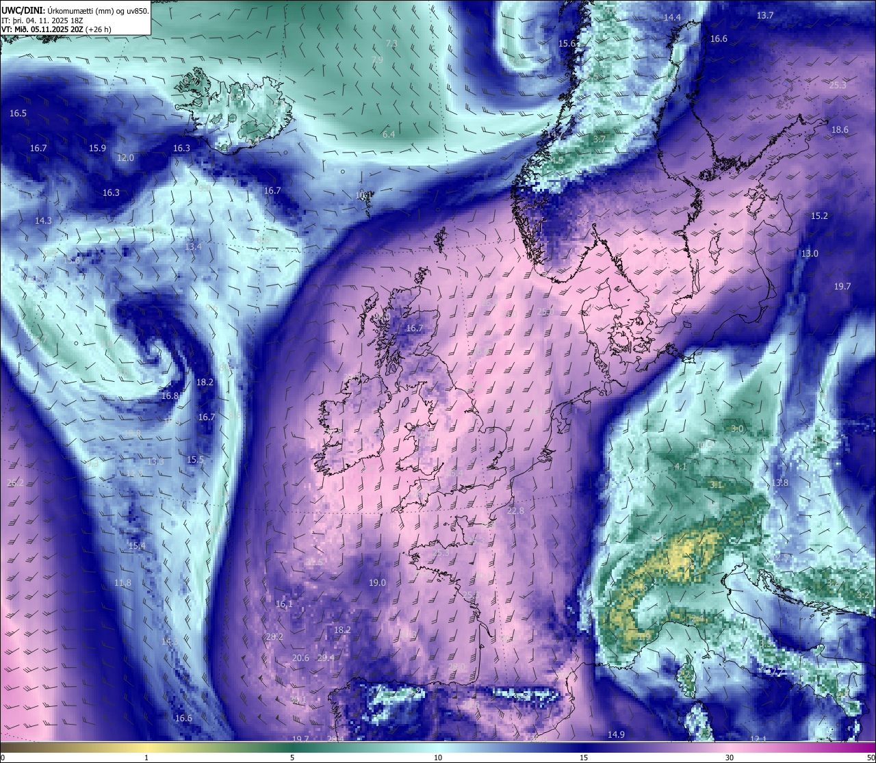Click the yellow section of the colour scale near 1

click(147, 747)
